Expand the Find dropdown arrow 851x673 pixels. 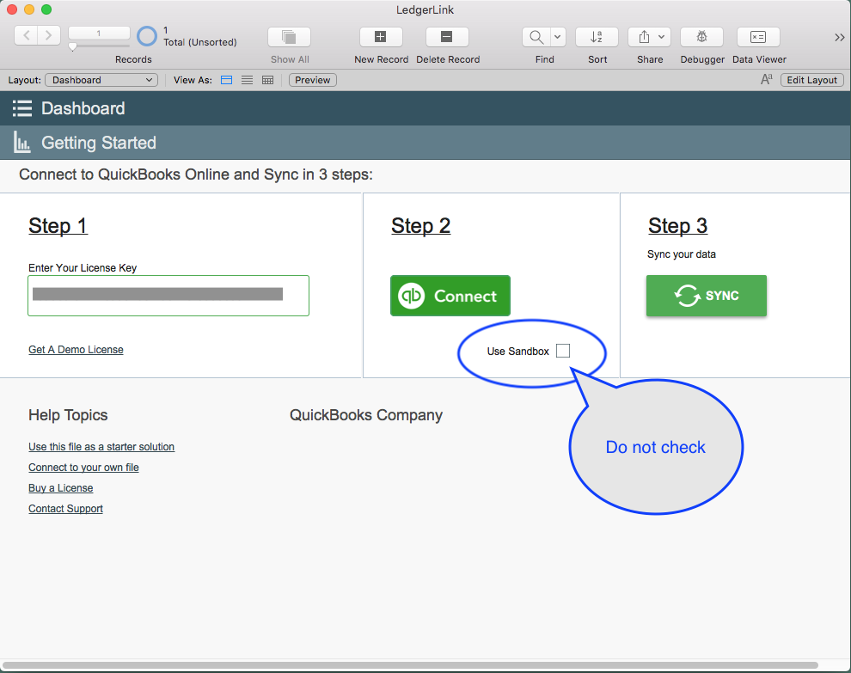click(557, 37)
